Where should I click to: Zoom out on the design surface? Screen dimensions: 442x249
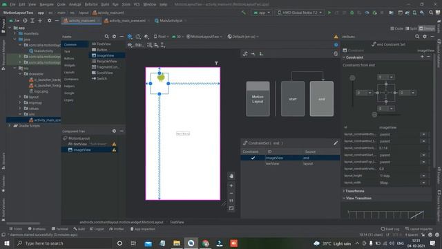[231, 194]
